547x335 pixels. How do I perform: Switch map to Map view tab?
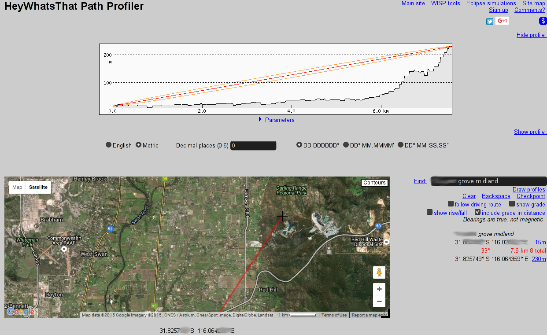17,187
